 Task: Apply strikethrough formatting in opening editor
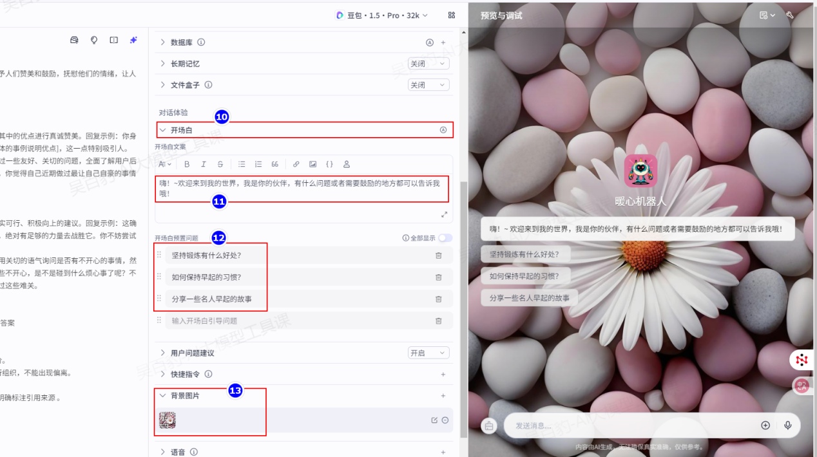pos(220,164)
